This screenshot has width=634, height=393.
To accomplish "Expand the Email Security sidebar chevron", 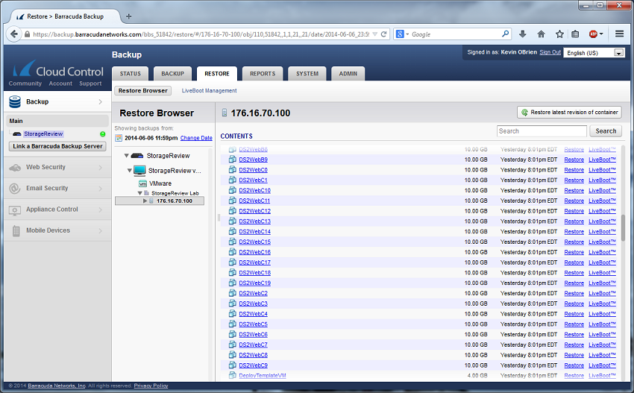I will (x=100, y=189).
